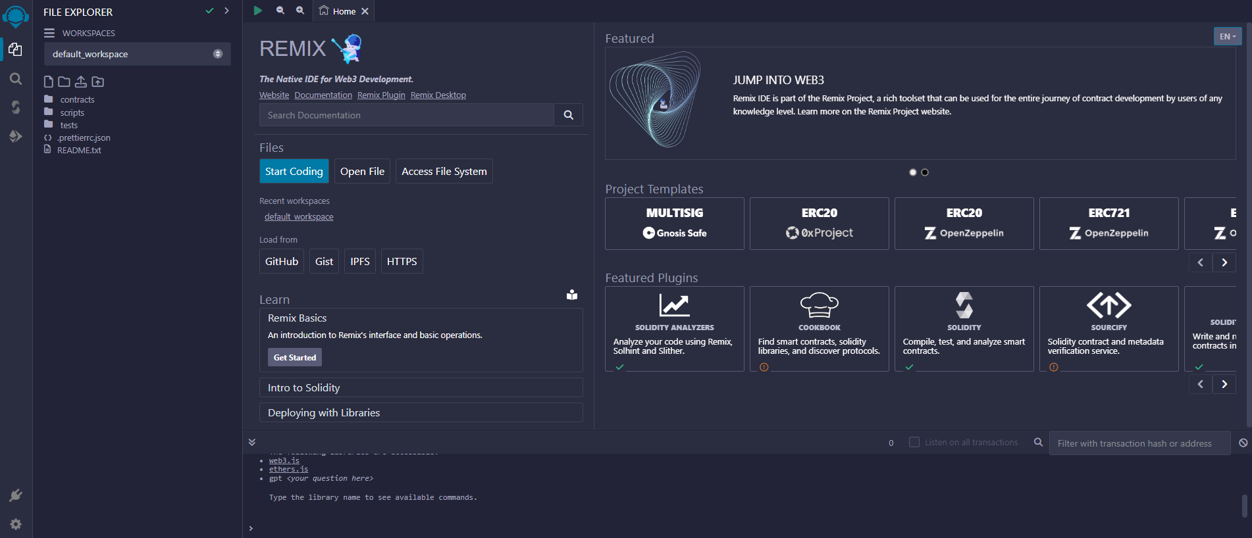Open the Documentation link

pyautogui.click(x=323, y=95)
